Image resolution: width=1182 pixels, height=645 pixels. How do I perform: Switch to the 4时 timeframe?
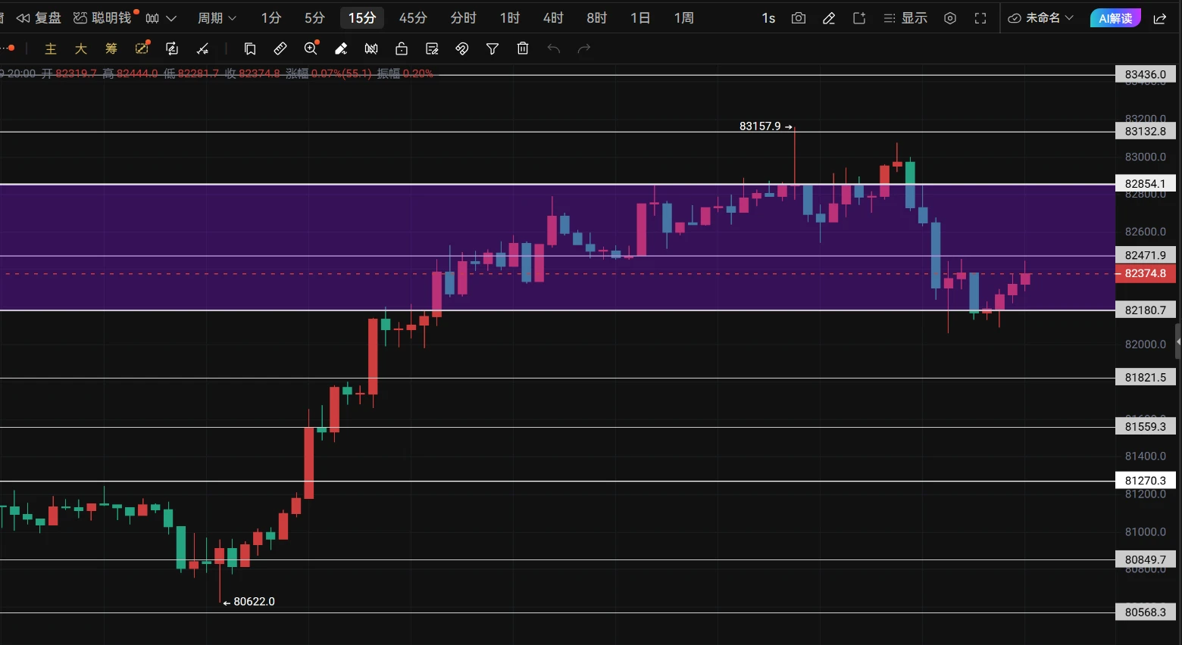[553, 18]
